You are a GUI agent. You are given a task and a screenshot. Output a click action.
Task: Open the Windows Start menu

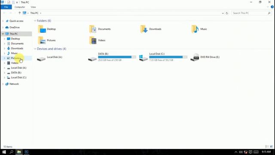coord(4,152)
